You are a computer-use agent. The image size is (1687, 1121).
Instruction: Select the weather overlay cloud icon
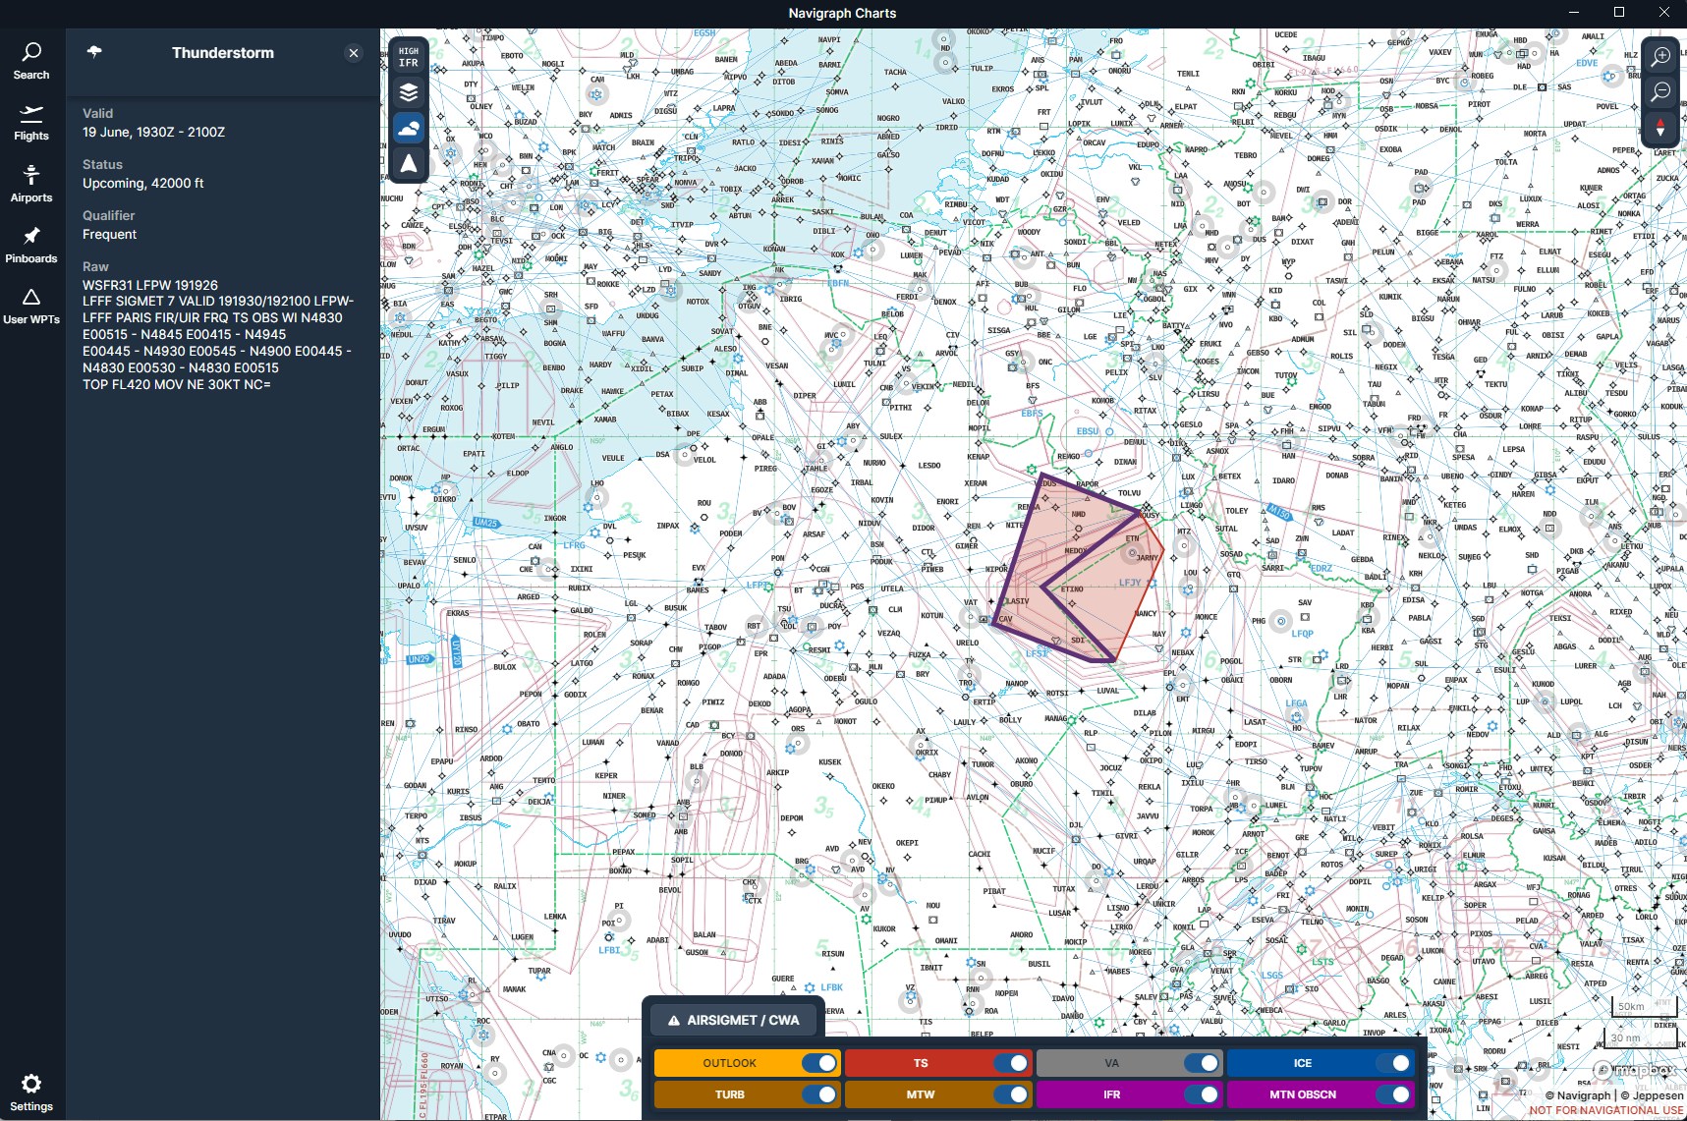[409, 128]
